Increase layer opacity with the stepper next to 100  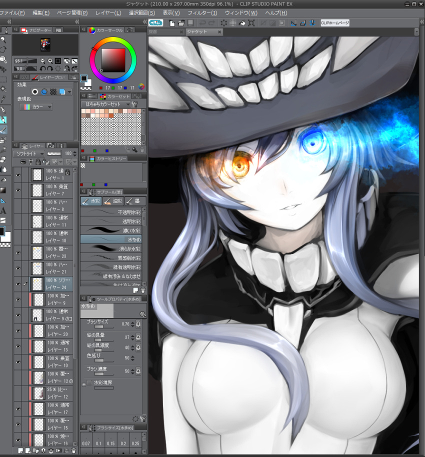75,152
